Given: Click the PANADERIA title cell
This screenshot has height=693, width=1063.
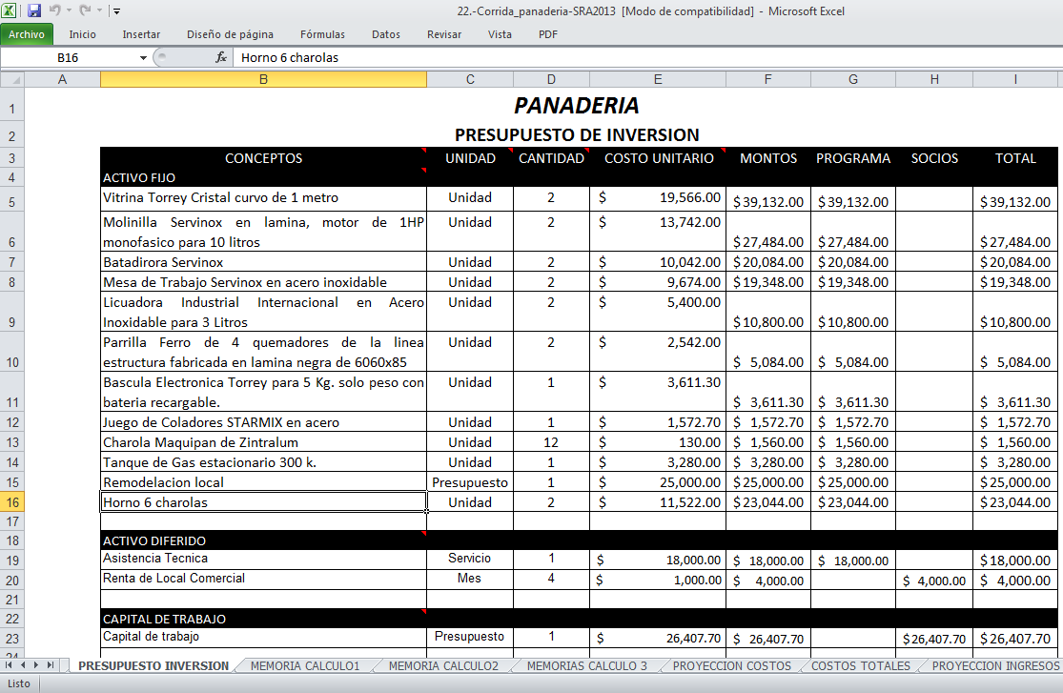Looking at the screenshot, I should (576, 105).
